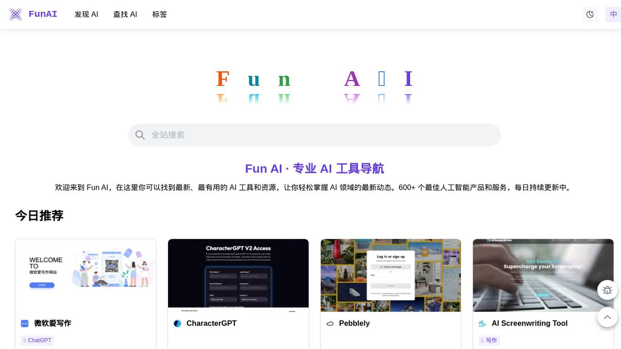Open 标签 menu item
The image size is (621, 349).
click(160, 14)
